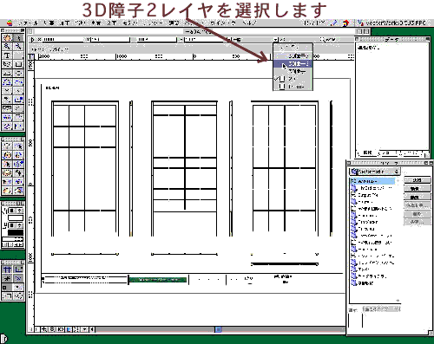Click the resource list's down scroll arrow
The image size is (434, 344).
coord(398,301)
